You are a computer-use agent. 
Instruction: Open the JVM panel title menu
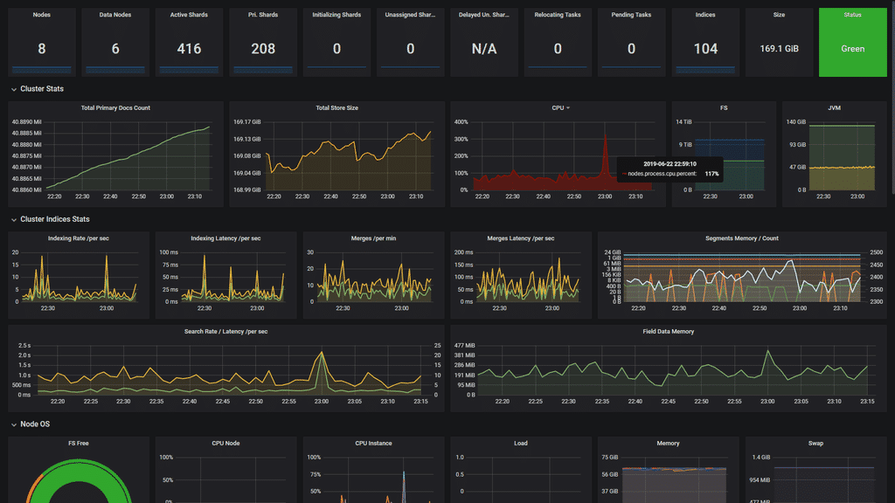834,107
